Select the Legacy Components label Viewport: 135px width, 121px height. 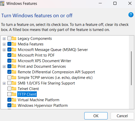(x=35, y=39)
